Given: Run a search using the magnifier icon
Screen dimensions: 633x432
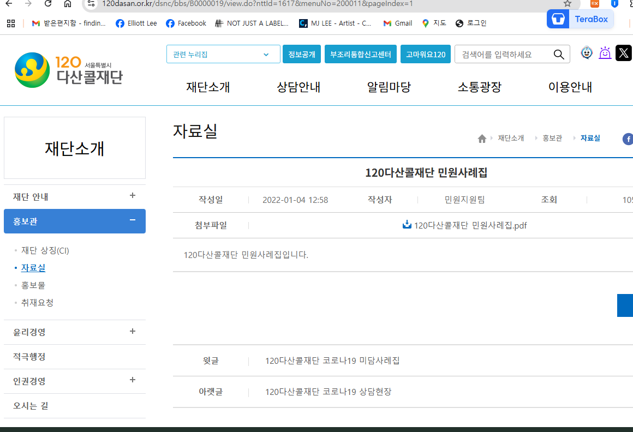Looking at the screenshot, I should pos(559,54).
